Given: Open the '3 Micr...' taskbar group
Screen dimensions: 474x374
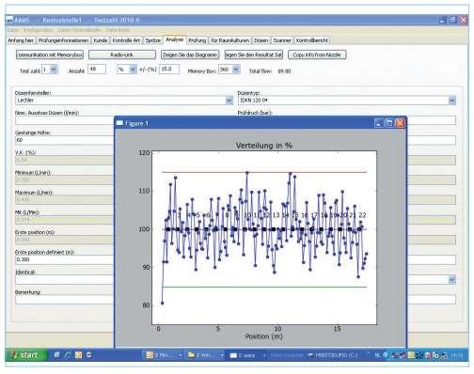Looking at the screenshot, I should point(163,355).
